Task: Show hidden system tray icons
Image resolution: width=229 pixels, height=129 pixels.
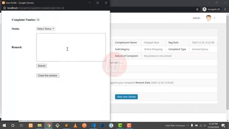Action: [187, 125]
